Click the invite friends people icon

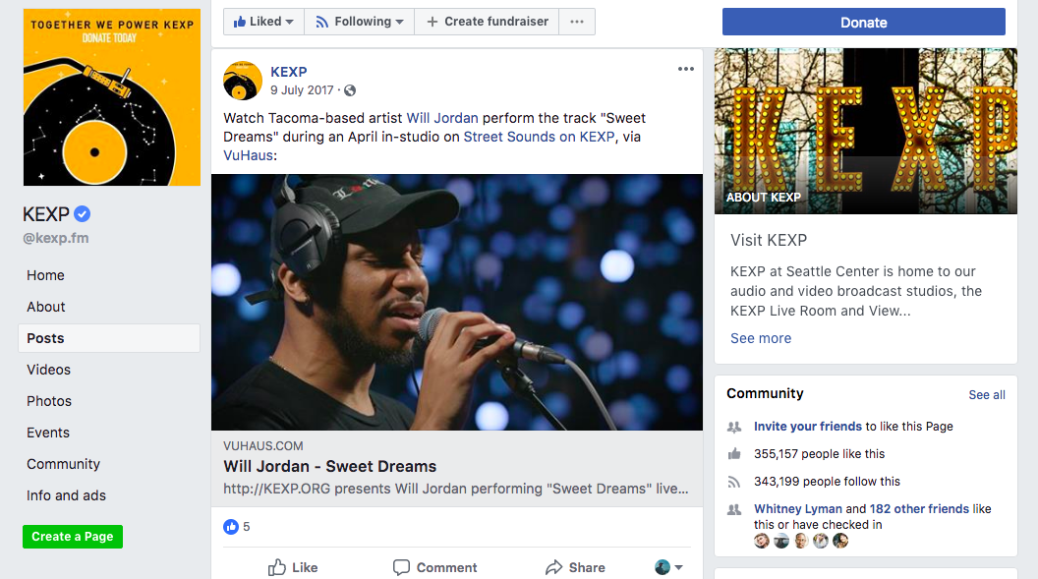[x=734, y=428]
